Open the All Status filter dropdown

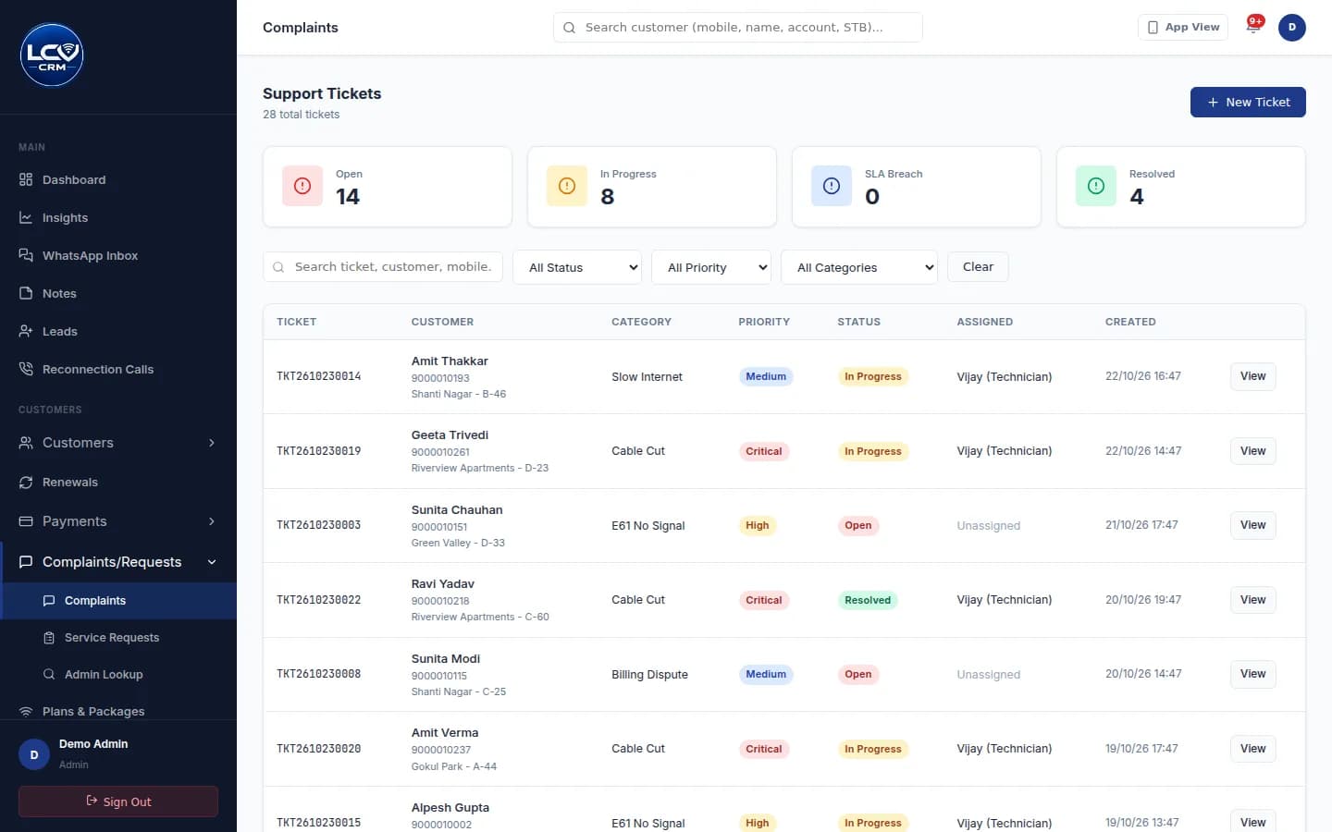pos(577,267)
